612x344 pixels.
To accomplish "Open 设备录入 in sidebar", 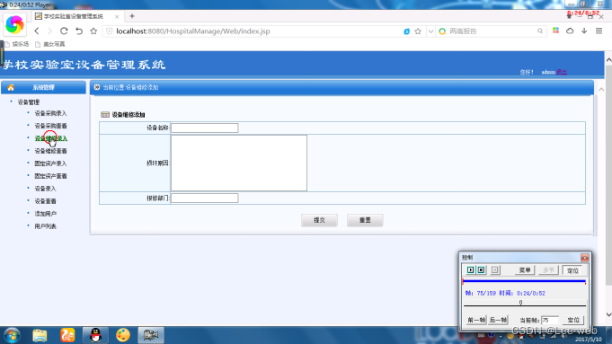I will [45, 189].
